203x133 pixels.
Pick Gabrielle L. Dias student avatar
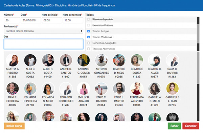[x=172, y=89]
